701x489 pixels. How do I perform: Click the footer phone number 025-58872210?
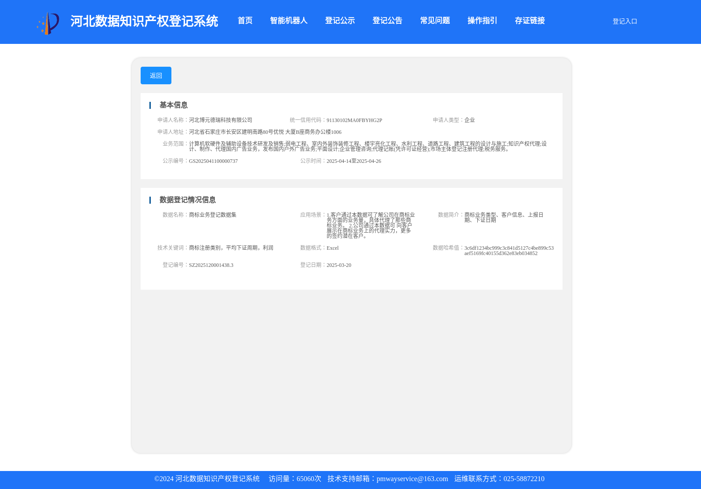coord(524,479)
